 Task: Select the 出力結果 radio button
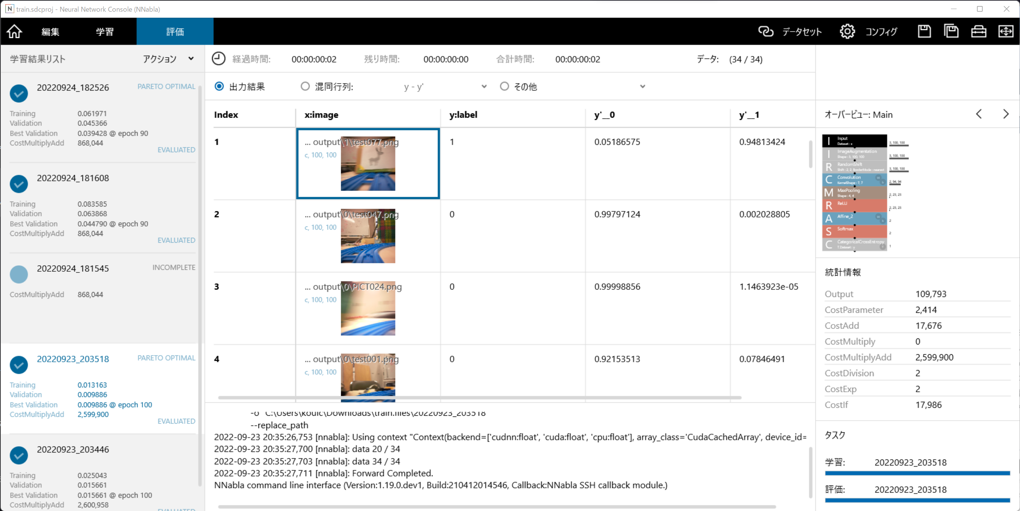[x=219, y=86]
